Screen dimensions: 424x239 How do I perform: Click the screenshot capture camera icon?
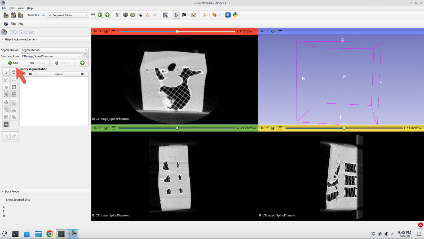6,24
